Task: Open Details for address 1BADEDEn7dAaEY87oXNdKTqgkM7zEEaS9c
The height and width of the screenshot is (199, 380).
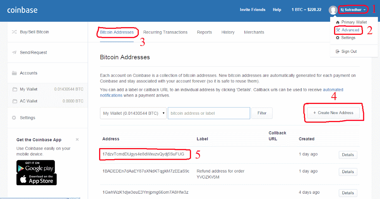Action: pyautogui.click(x=348, y=172)
